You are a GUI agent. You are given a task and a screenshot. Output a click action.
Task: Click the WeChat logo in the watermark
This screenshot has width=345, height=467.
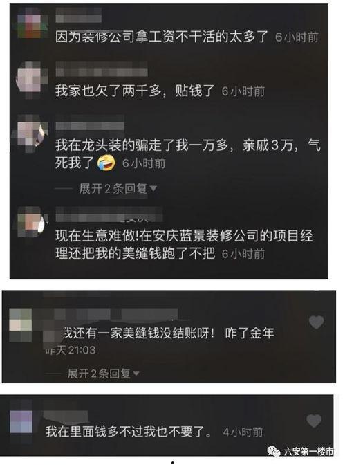tap(274, 452)
